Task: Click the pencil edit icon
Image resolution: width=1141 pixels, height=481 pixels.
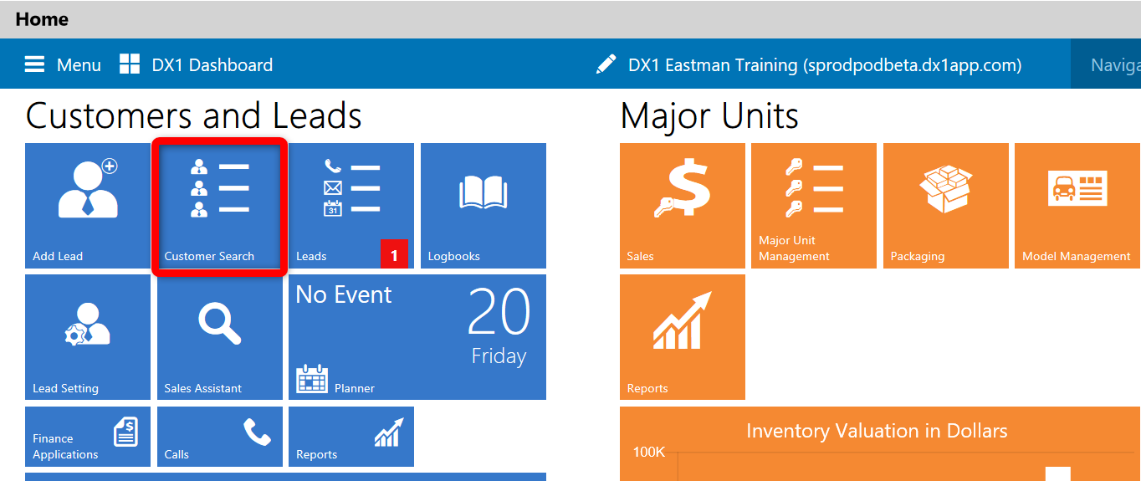Action: [606, 64]
